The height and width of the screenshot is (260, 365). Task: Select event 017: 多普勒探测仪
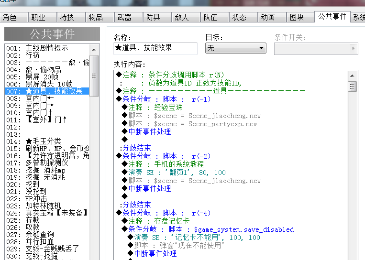pos(47,163)
